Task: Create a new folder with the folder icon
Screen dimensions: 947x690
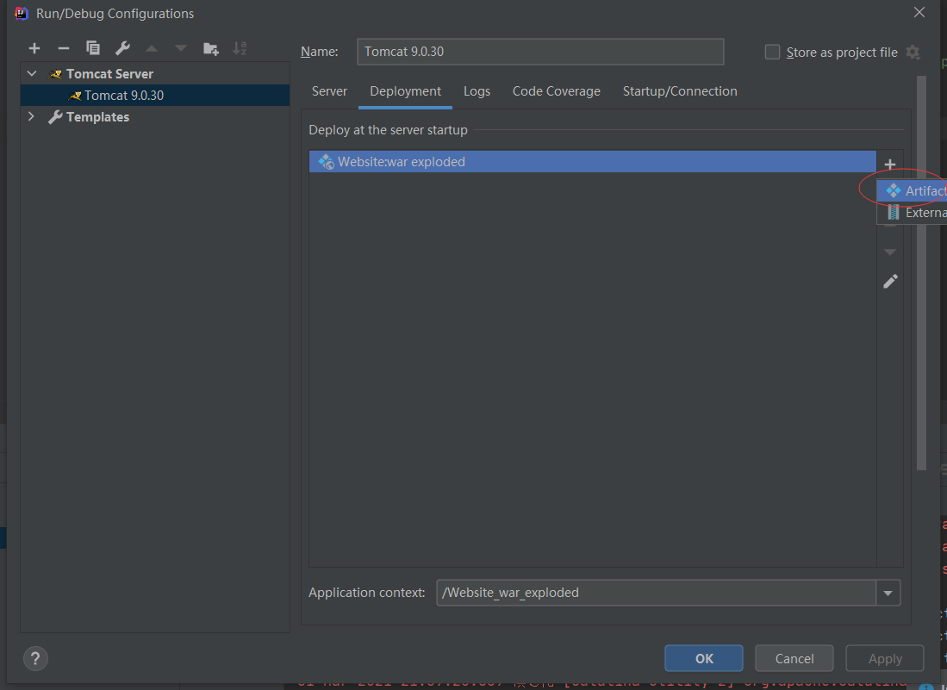Action: 210,48
